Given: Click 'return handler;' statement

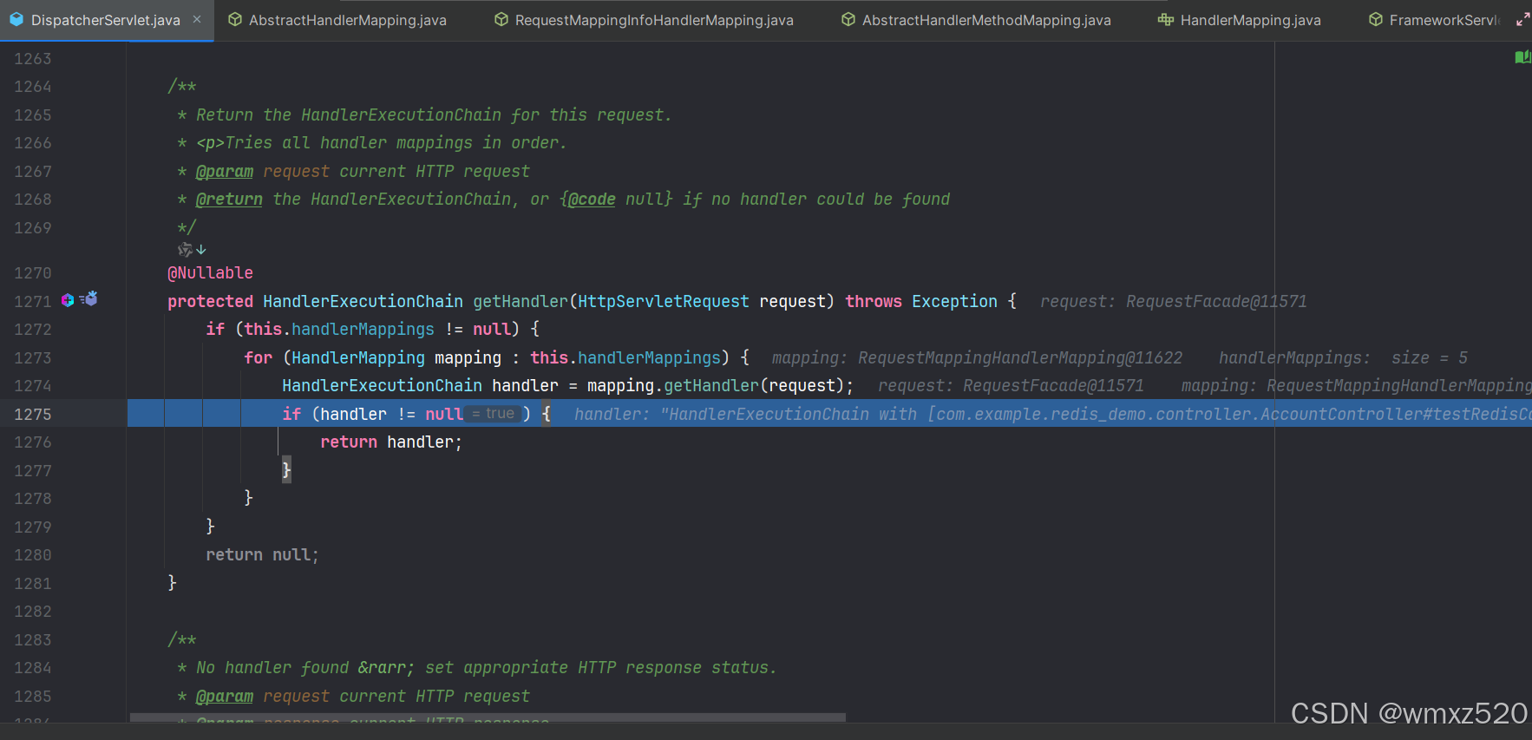Looking at the screenshot, I should point(391,442).
